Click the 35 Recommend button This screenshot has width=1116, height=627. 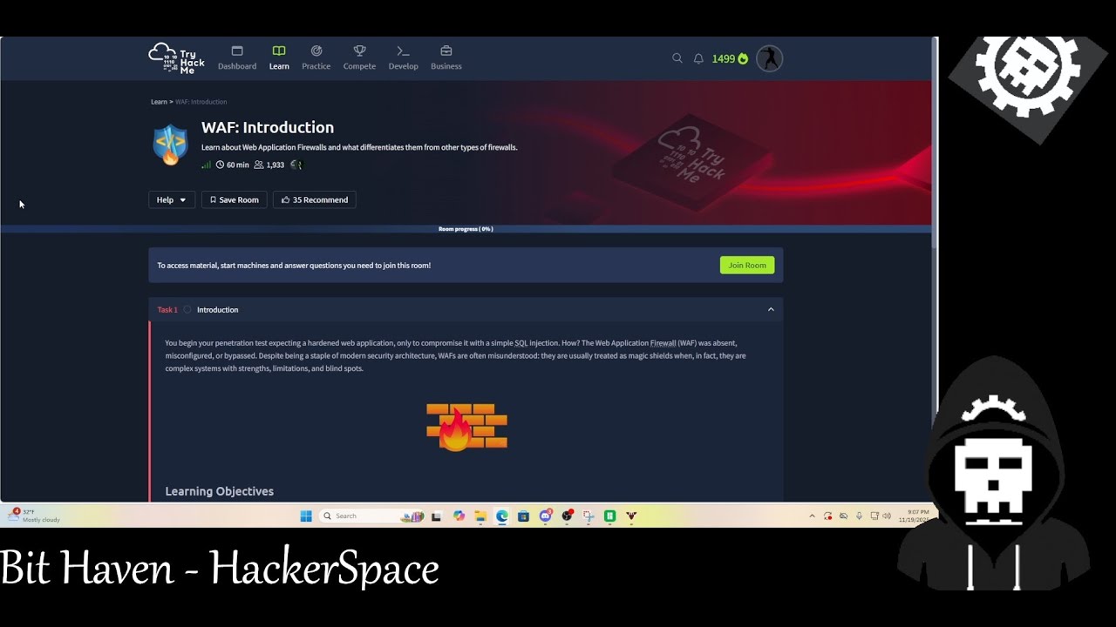click(x=314, y=199)
